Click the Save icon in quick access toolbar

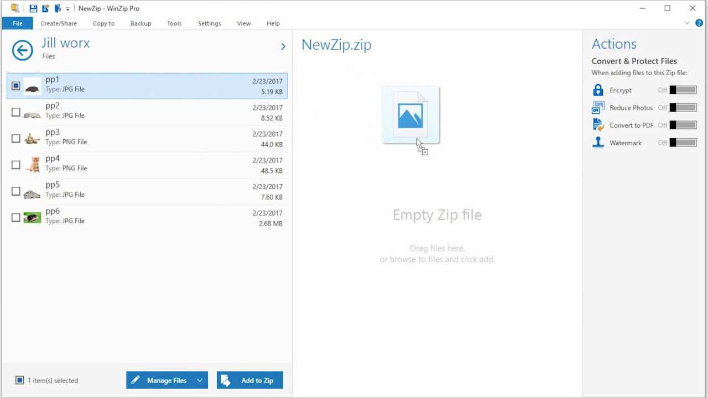coord(33,8)
